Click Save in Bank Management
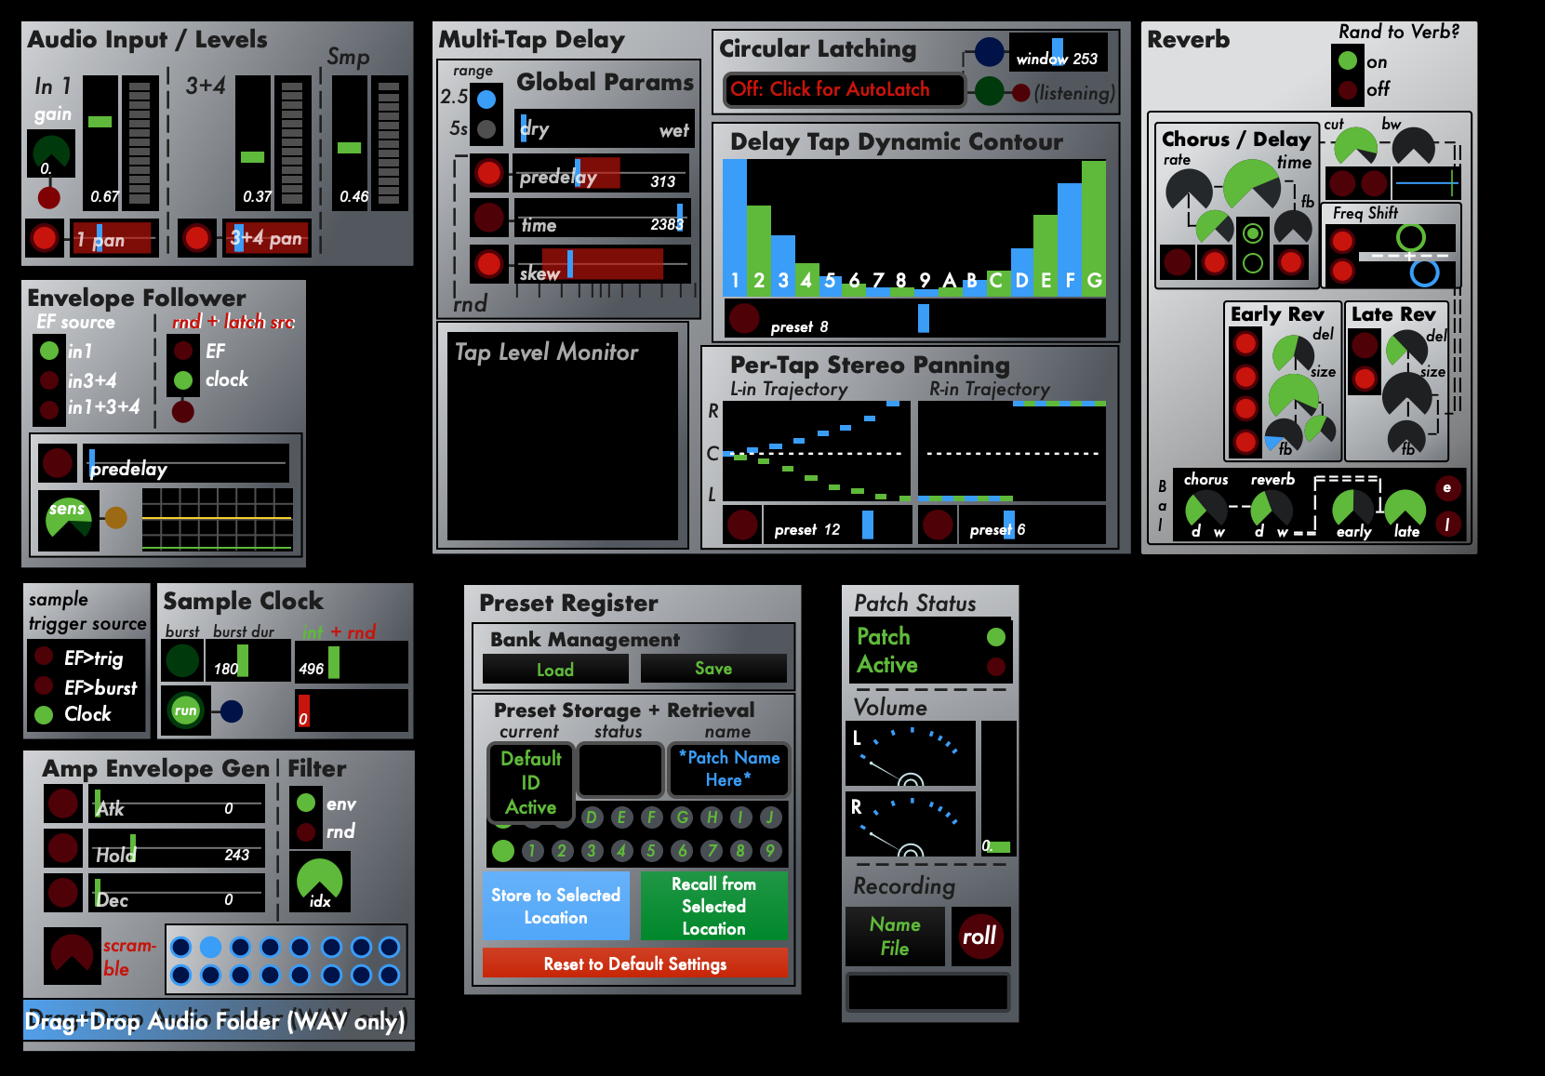 pos(713,668)
